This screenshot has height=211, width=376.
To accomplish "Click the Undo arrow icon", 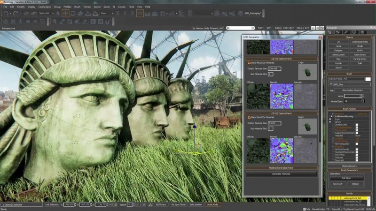I will click(x=5, y=13).
